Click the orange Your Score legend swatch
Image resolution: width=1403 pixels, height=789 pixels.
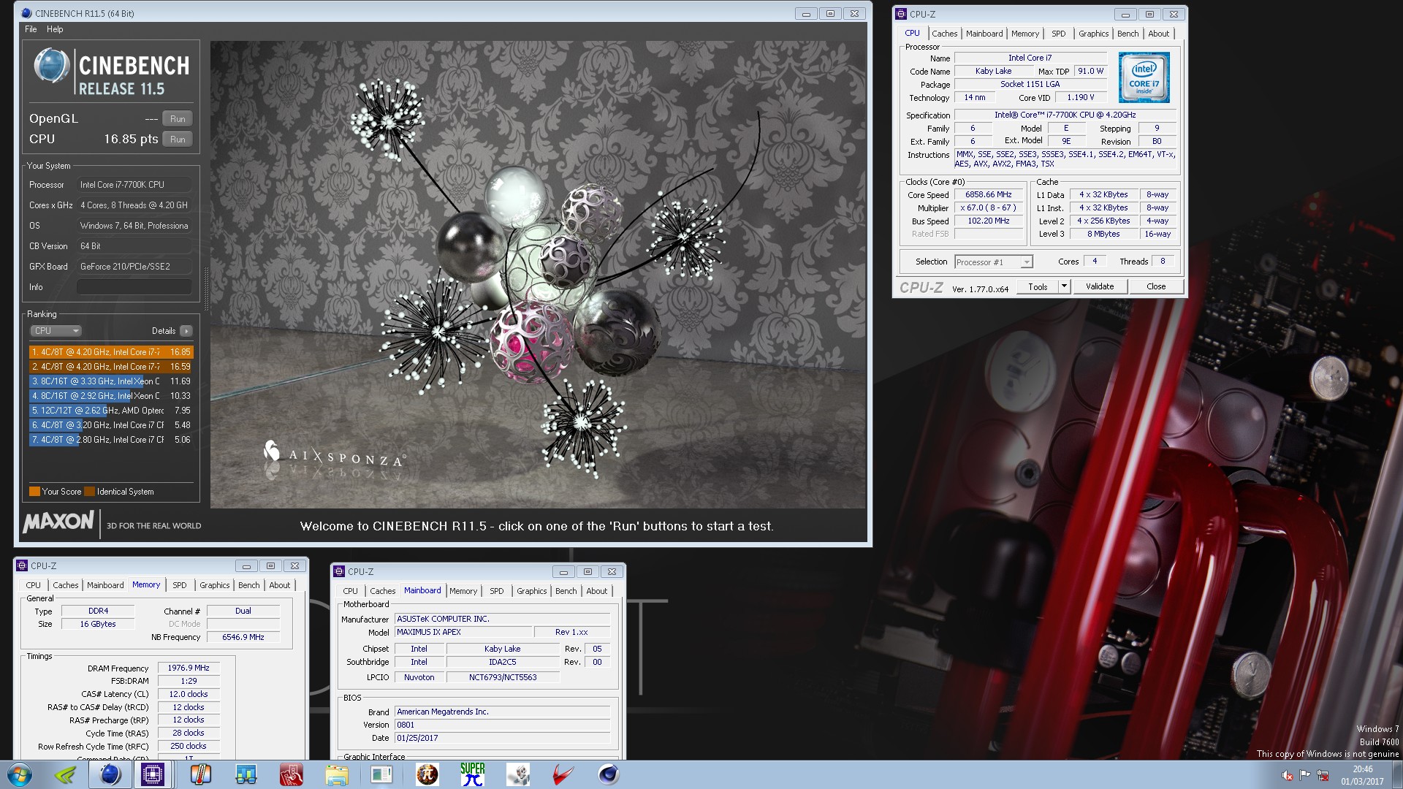click(x=34, y=492)
